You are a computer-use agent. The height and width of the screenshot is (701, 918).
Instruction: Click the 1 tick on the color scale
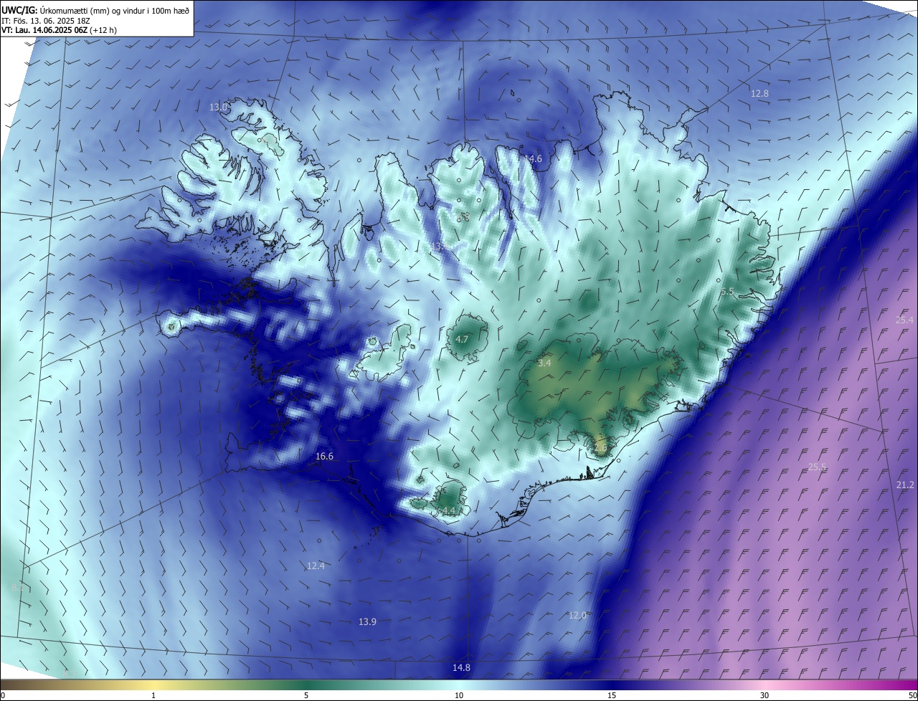pyautogui.click(x=153, y=695)
